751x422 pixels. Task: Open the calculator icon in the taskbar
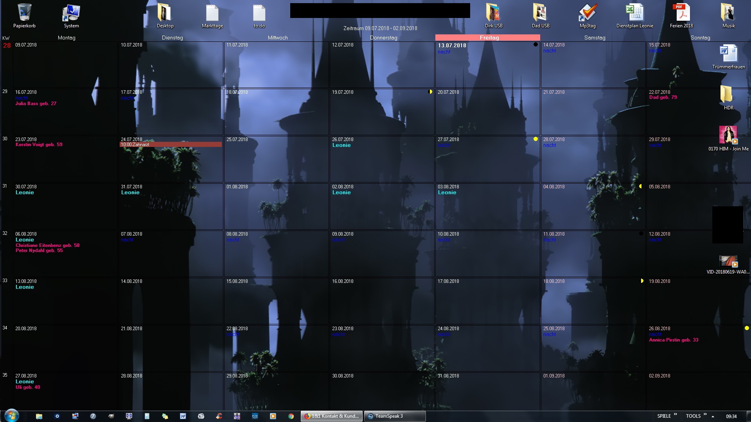147,416
